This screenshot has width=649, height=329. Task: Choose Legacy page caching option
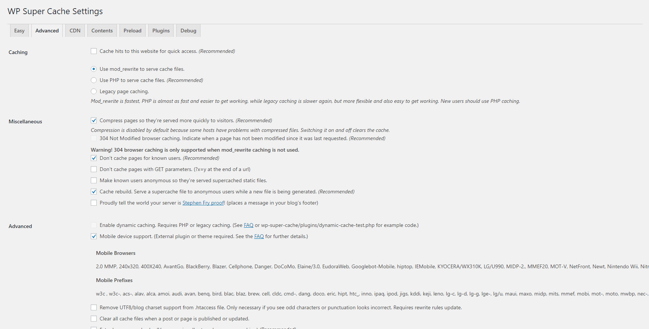[94, 91]
